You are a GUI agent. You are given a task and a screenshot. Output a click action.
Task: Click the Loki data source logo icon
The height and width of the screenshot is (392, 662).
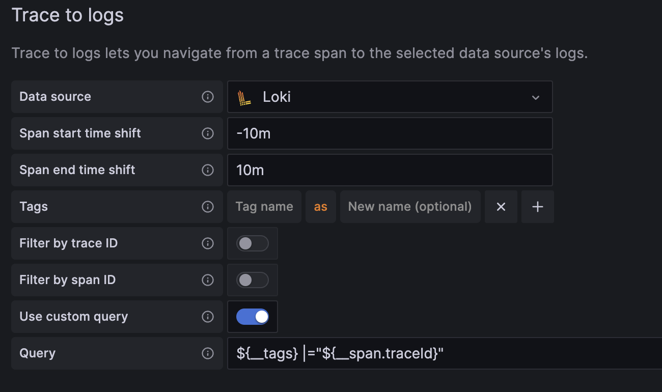tap(245, 97)
